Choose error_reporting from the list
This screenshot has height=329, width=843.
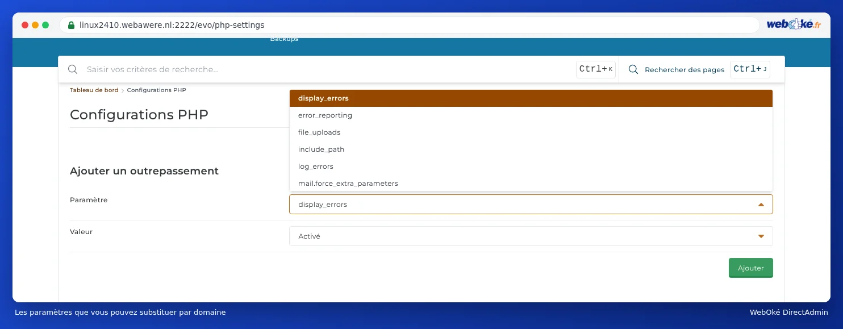[x=531, y=115]
